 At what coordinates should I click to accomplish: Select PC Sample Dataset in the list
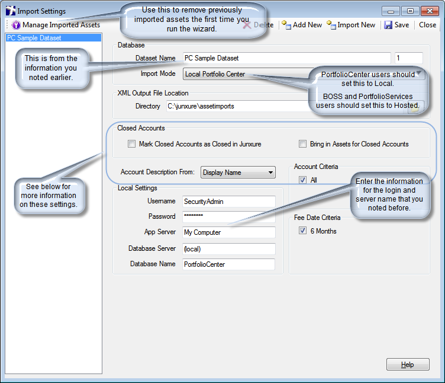pyautogui.click(x=53, y=38)
